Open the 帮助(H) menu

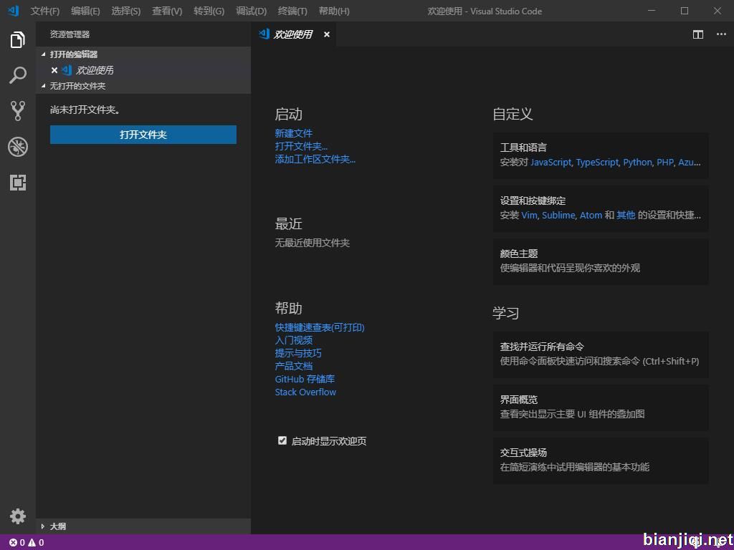(x=334, y=11)
